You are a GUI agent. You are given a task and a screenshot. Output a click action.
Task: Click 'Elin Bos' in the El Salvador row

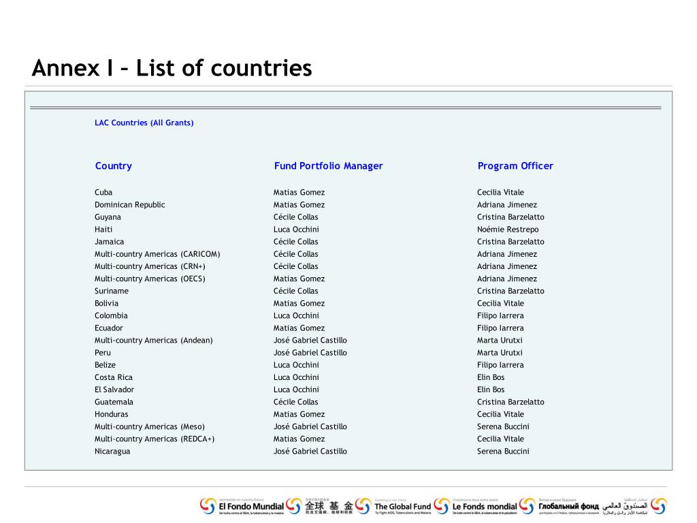coord(491,390)
